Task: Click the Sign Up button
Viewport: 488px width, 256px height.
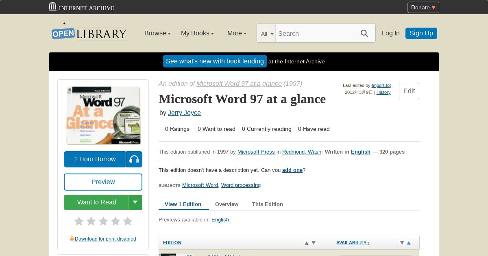Action: [x=421, y=33]
